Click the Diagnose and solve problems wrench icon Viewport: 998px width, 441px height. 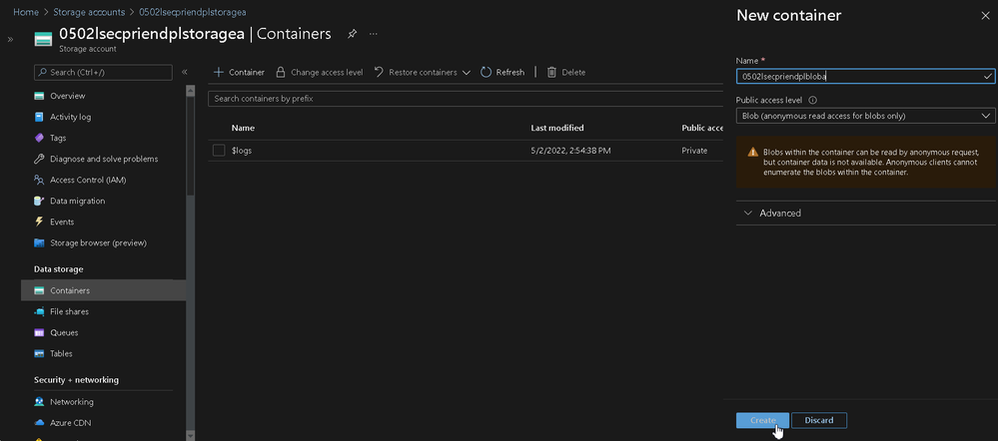40,159
